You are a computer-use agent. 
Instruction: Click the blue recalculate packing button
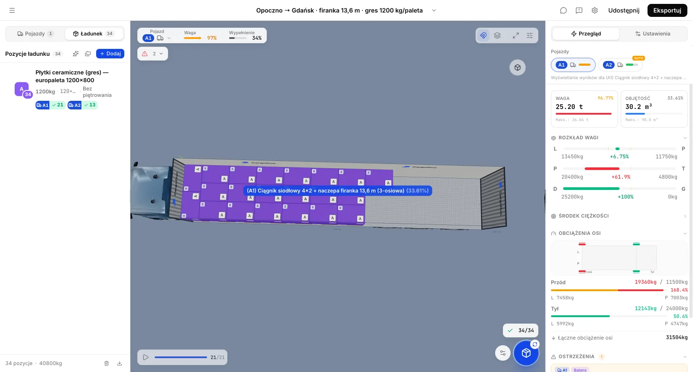click(x=526, y=353)
